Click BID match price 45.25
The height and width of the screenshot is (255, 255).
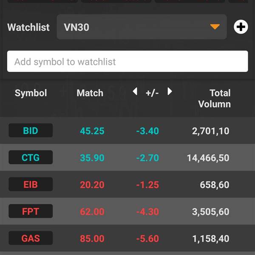[92, 131]
